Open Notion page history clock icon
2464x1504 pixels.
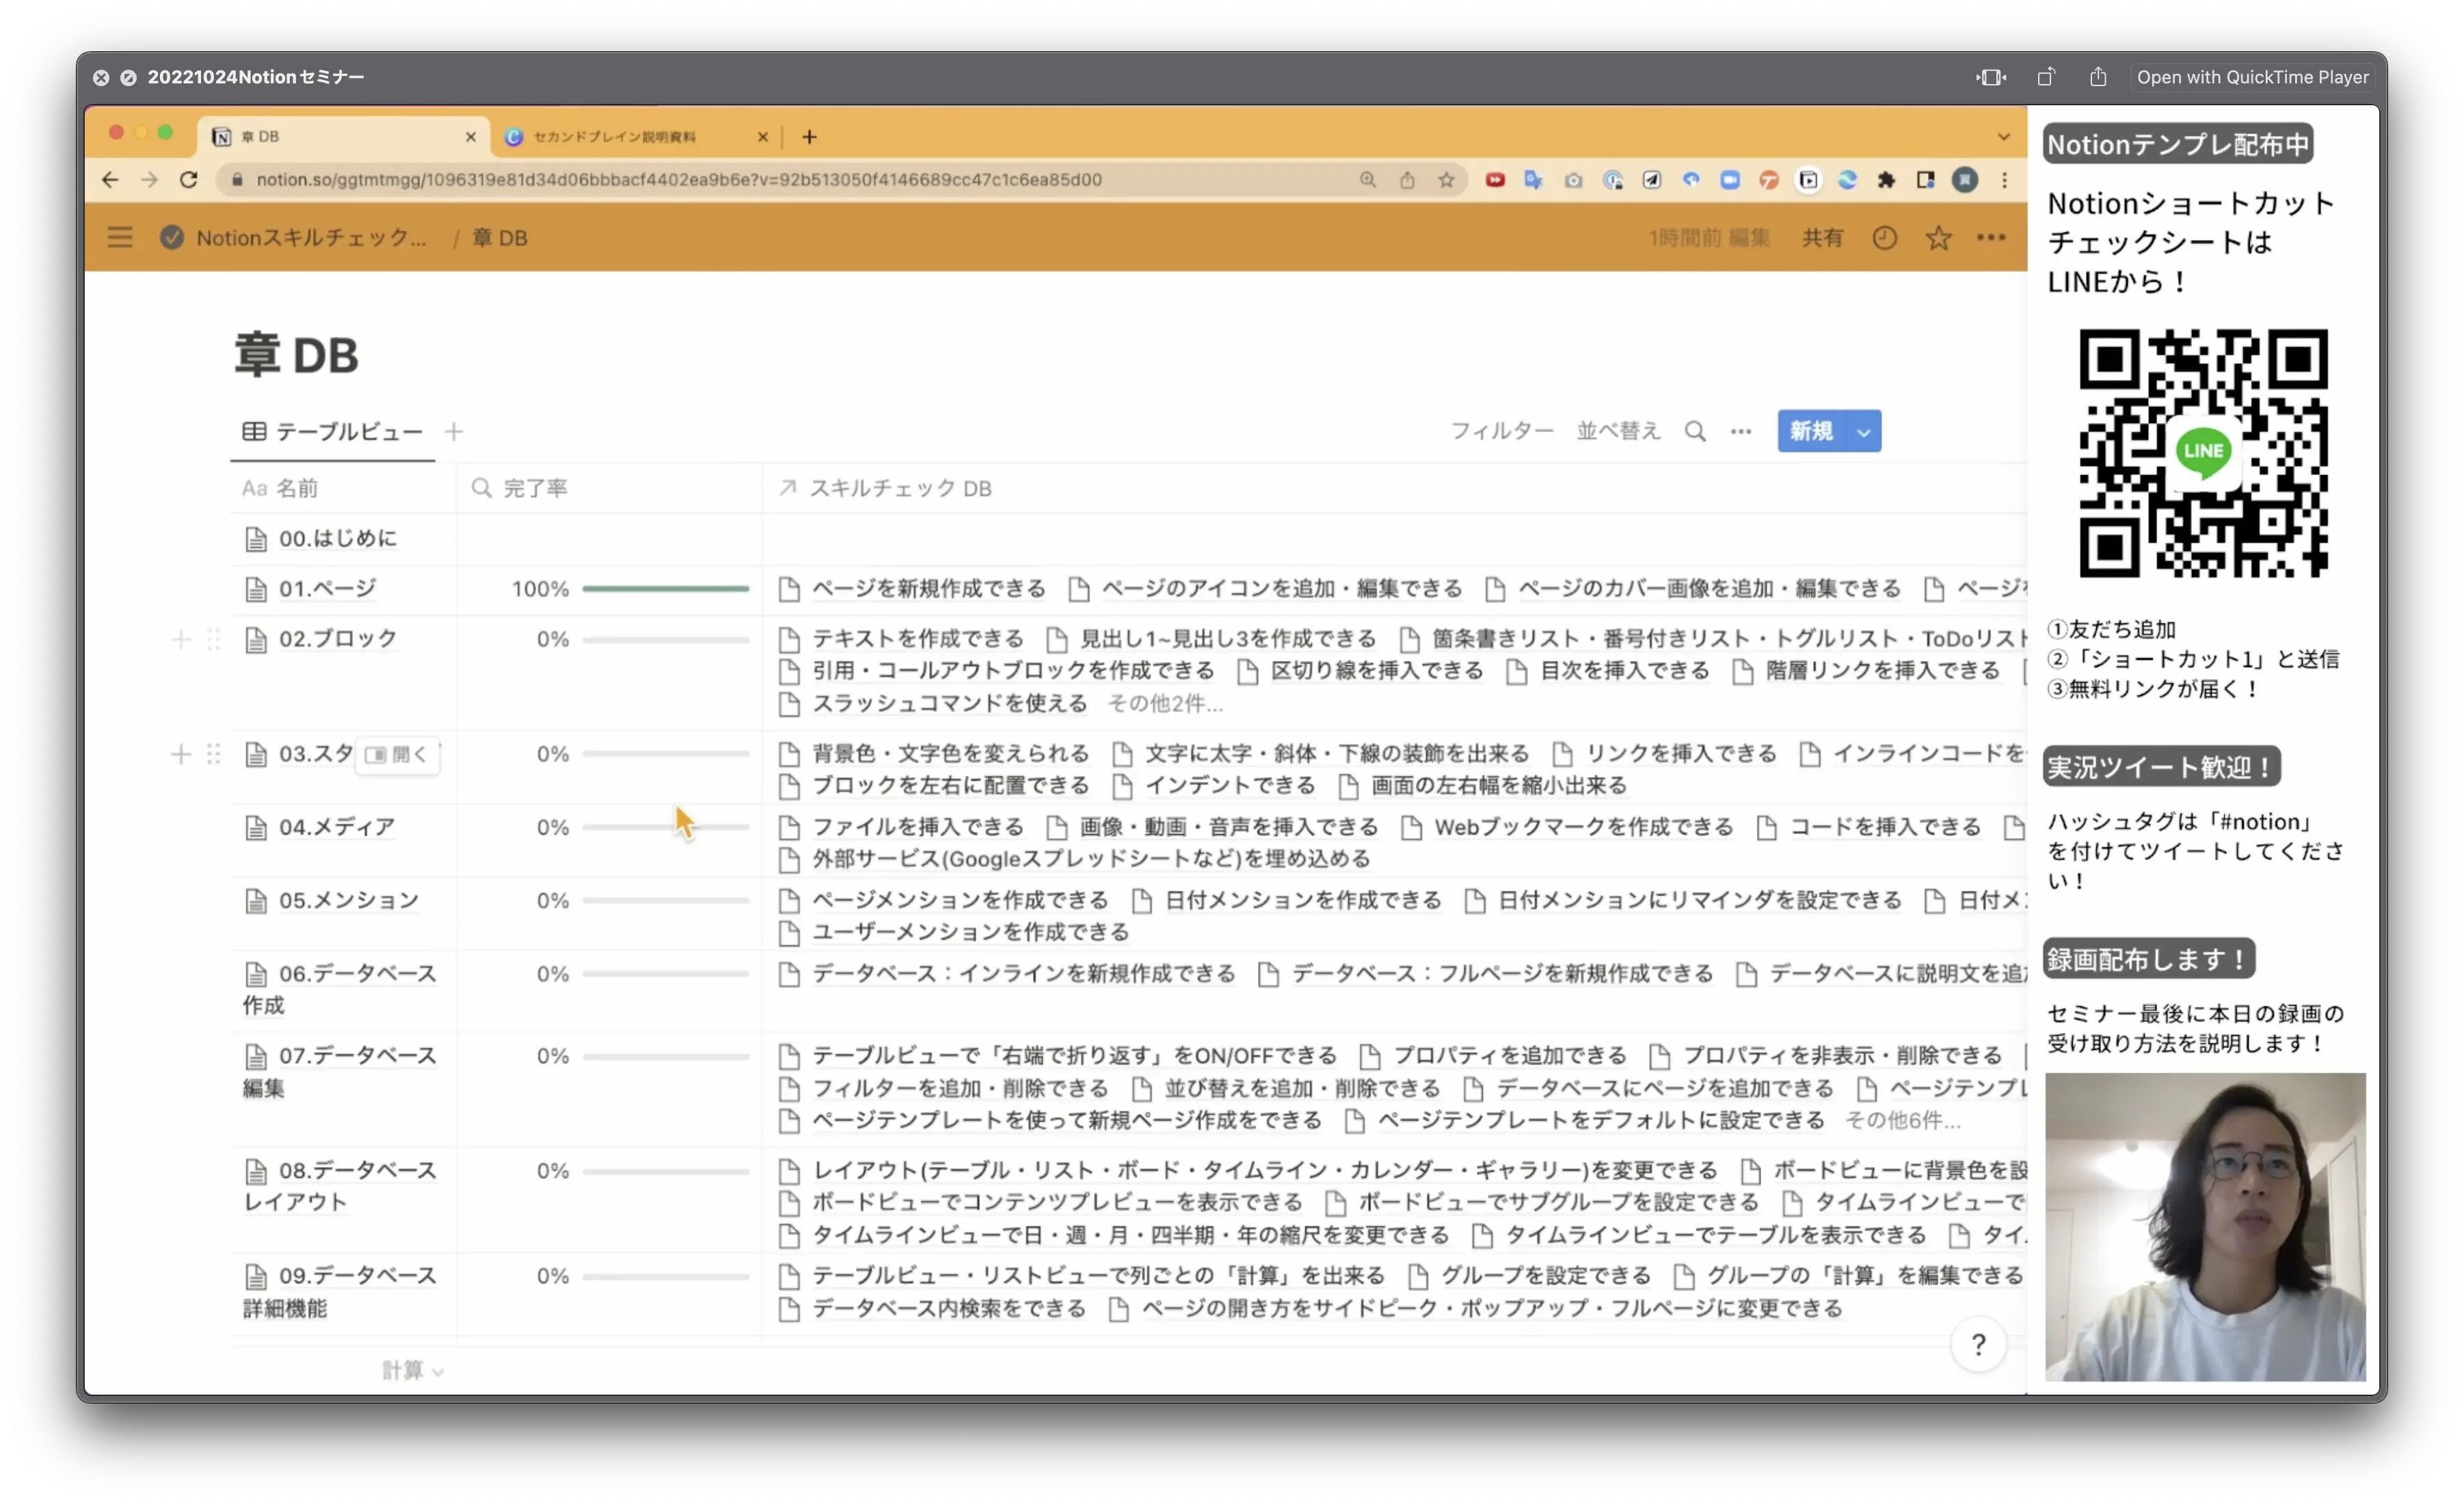coord(1884,238)
